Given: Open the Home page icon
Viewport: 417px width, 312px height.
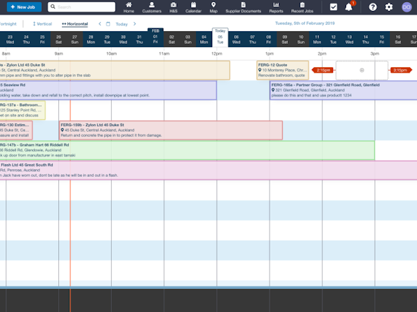Looking at the screenshot, I should click(x=129, y=8).
